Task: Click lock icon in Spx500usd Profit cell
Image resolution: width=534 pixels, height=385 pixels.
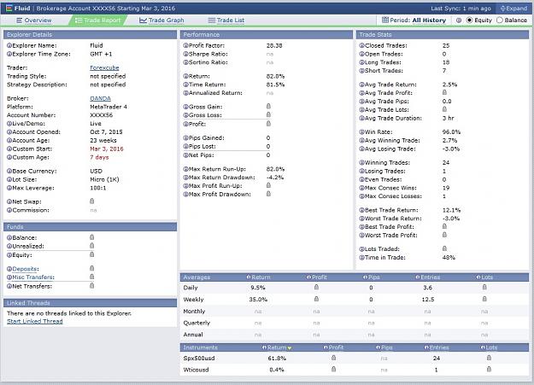Action: point(334,358)
